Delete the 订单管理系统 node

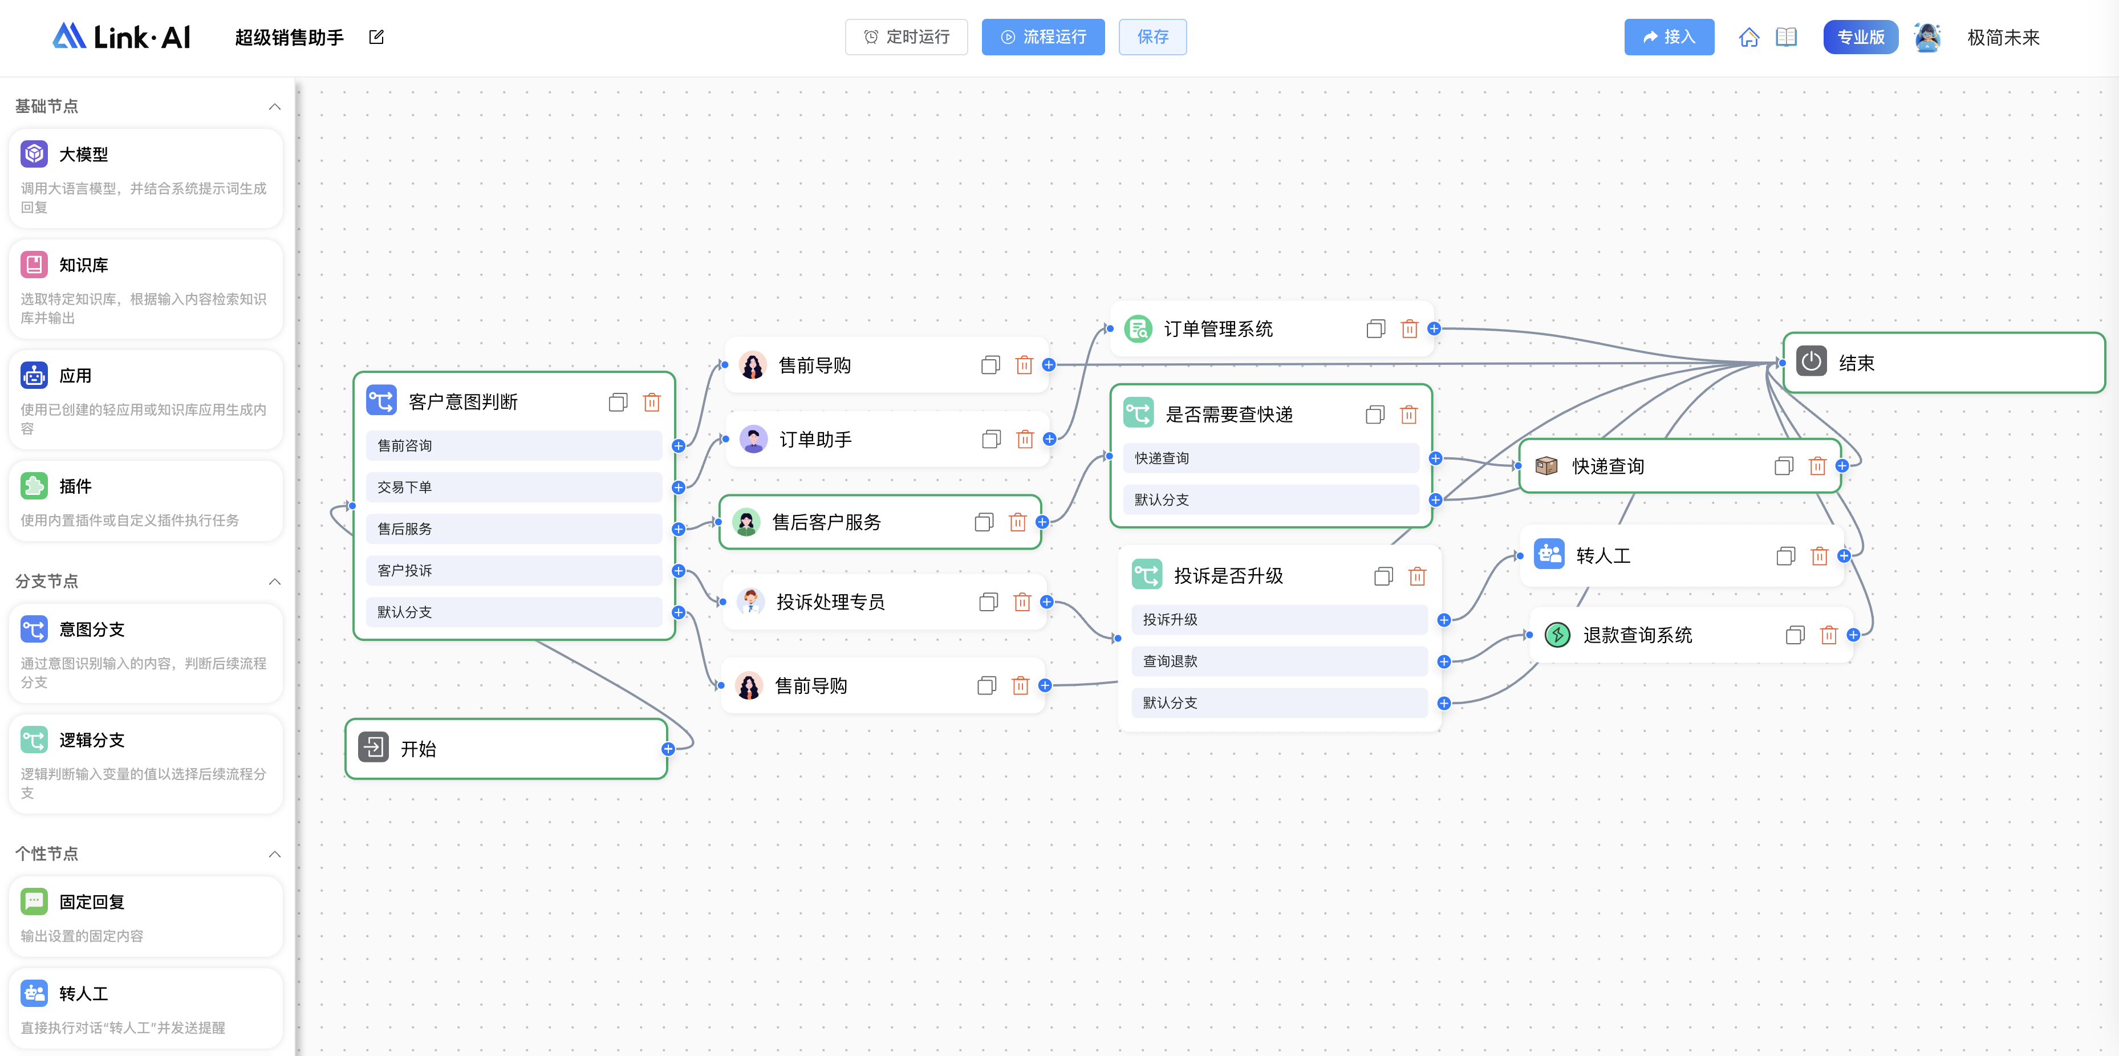tap(1409, 329)
